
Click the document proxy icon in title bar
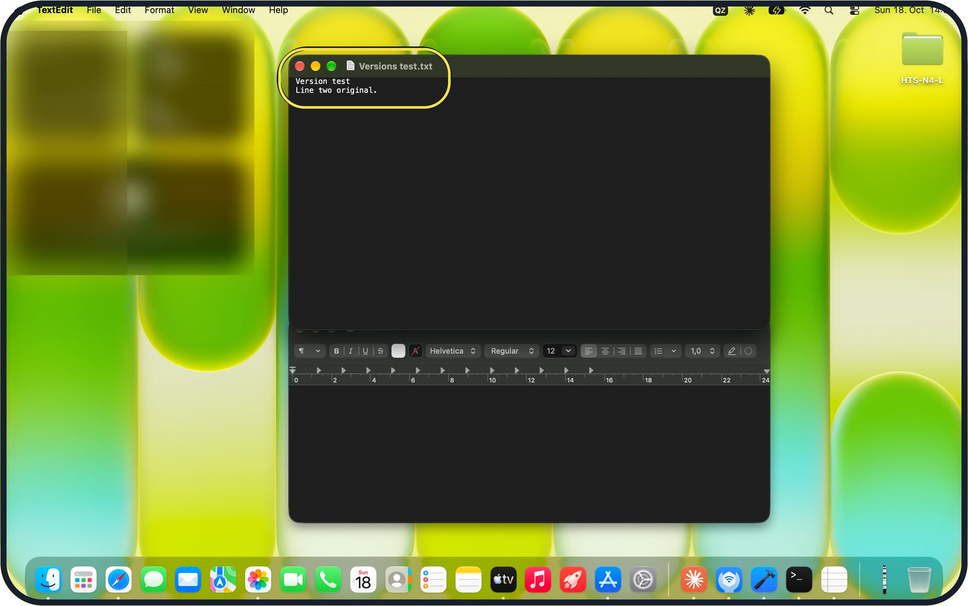tap(350, 65)
